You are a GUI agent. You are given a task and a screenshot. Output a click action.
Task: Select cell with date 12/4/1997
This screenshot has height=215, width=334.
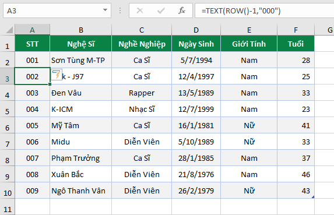(196, 76)
